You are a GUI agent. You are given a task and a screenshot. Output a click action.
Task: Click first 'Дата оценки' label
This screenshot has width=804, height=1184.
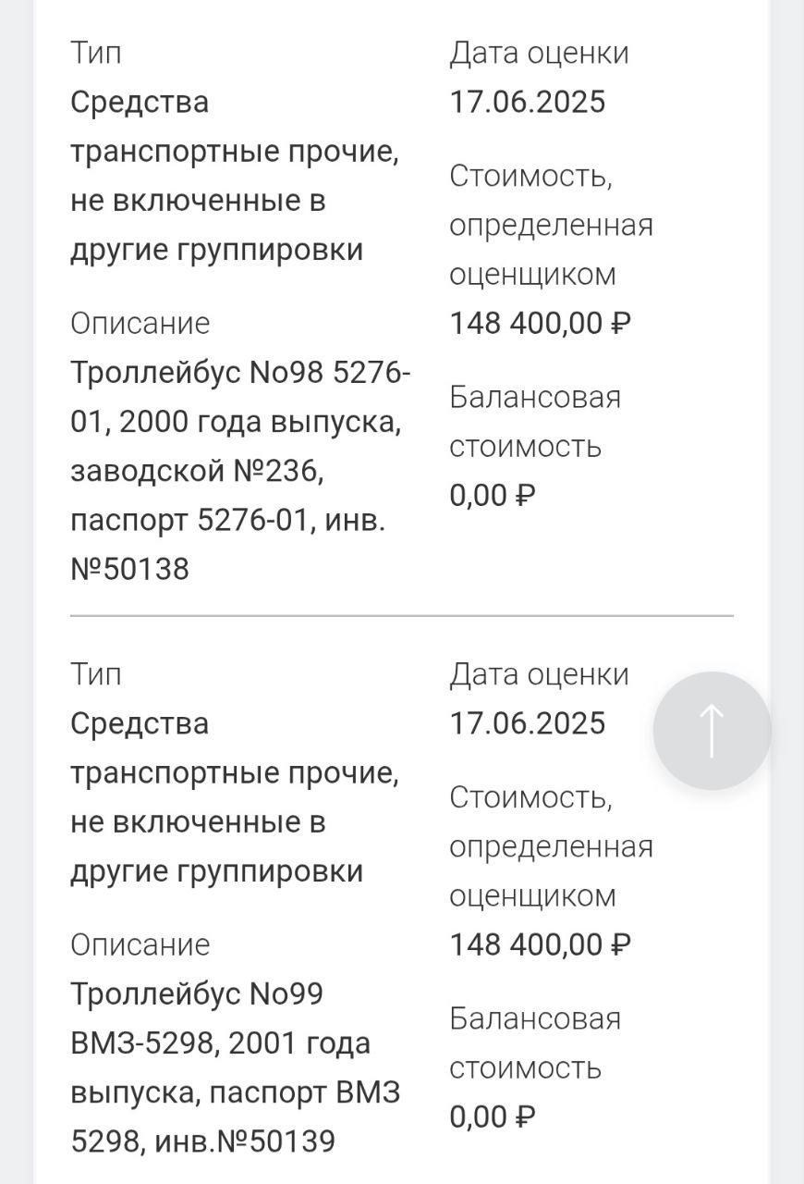click(539, 53)
